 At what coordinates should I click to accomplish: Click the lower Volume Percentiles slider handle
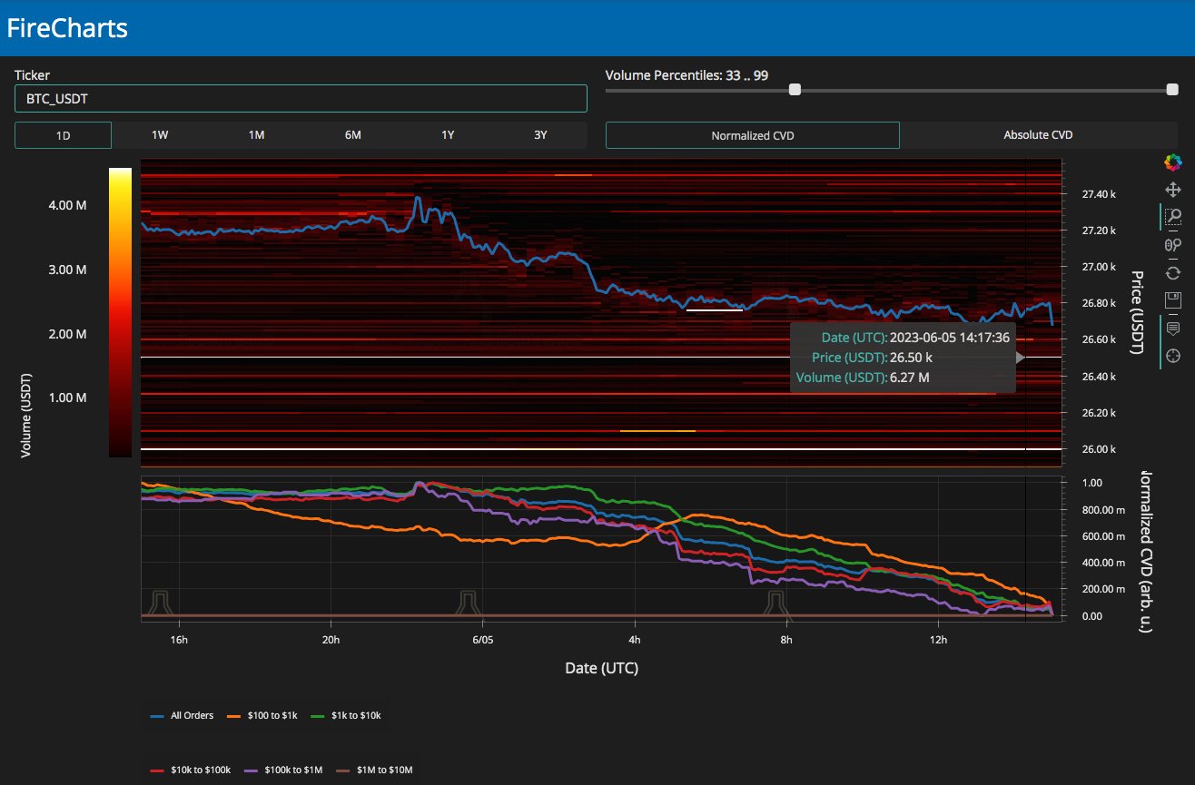795,90
